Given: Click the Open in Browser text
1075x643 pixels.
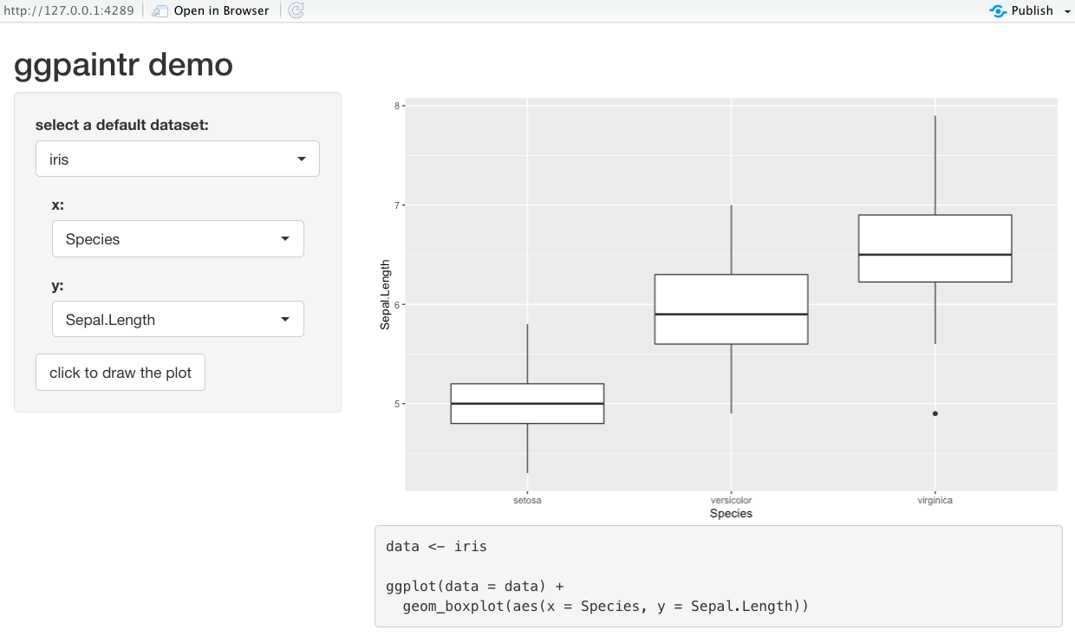Looking at the screenshot, I should click(221, 11).
